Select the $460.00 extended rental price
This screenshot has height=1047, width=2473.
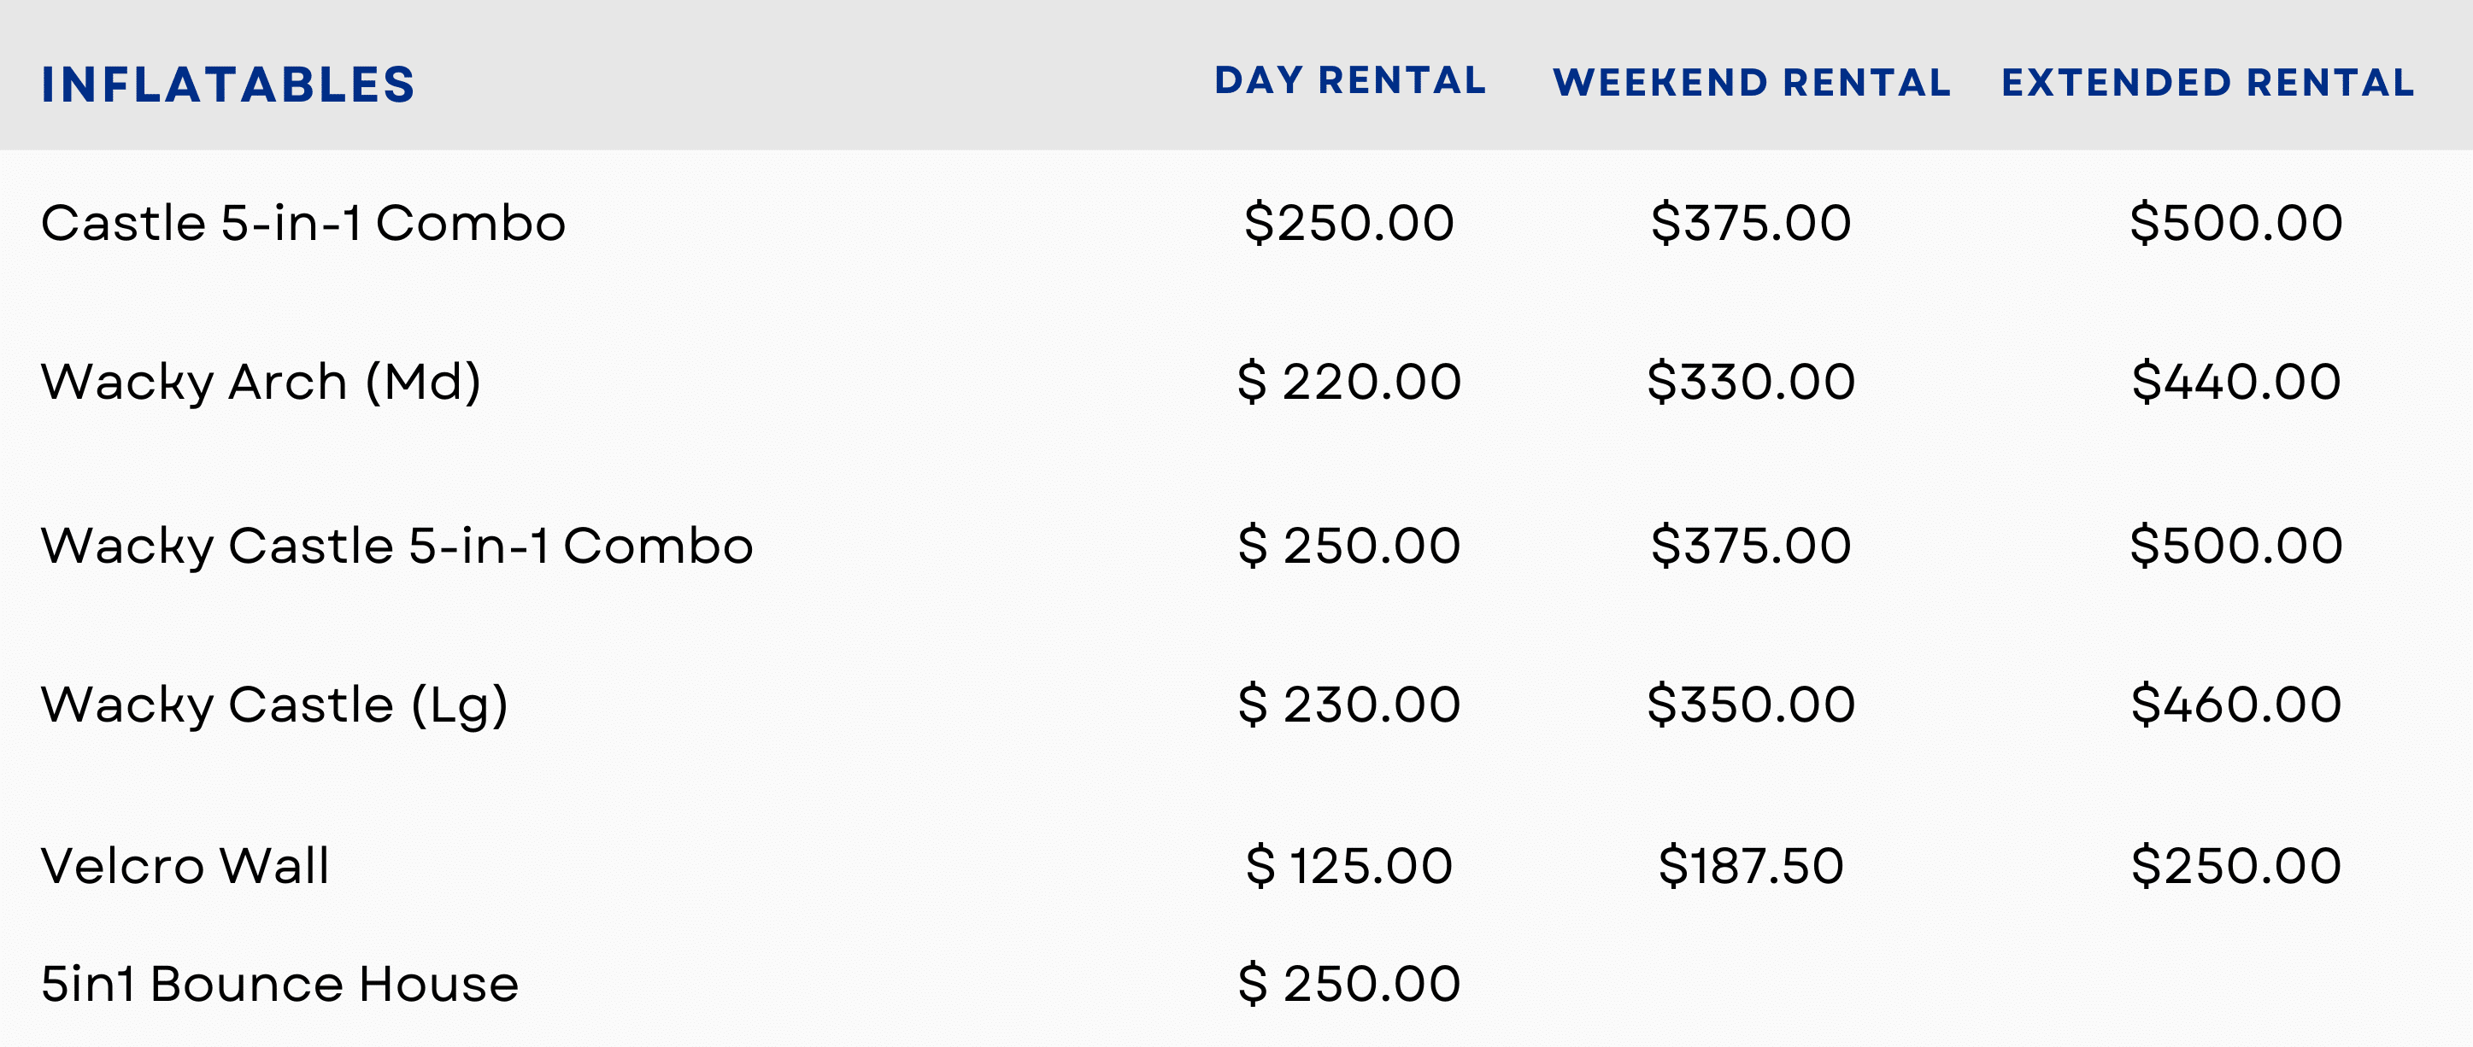(x=2236, y=705)
